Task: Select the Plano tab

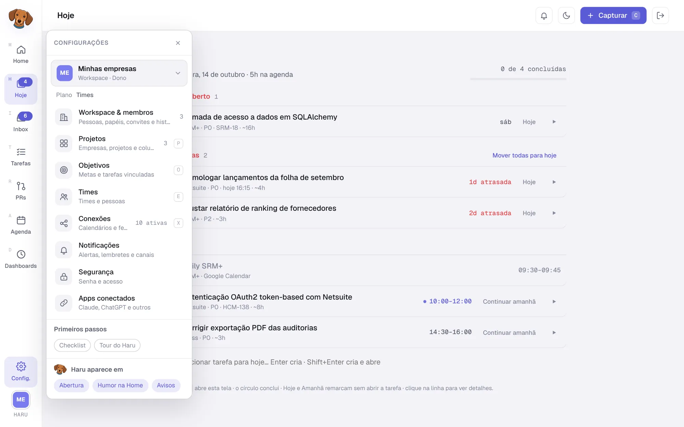Action: pos(64,95)
